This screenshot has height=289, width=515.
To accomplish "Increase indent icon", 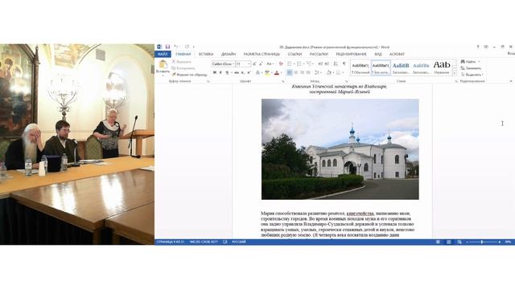I will coord(327,64).
